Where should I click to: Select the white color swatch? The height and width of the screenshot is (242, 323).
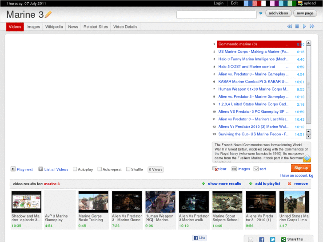pos(263,3)
